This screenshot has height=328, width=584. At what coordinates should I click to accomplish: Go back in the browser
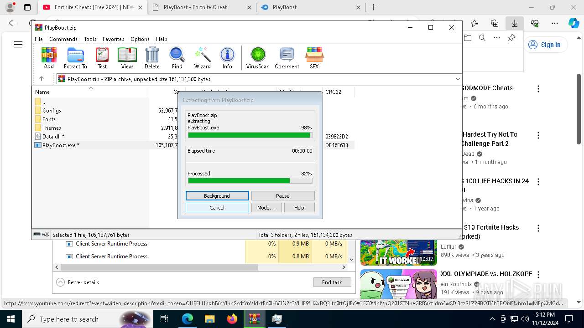coord(13,23)
